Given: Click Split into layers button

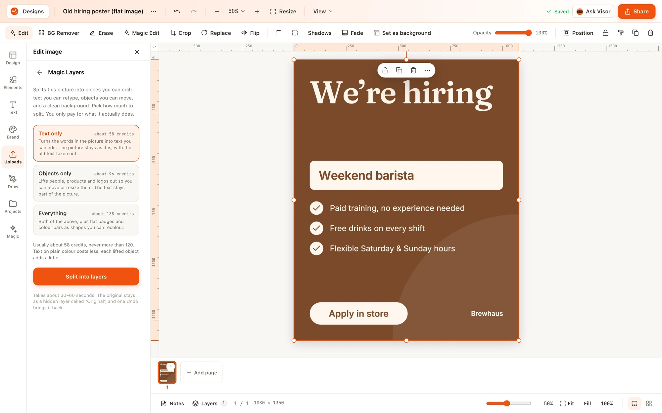Looking at the screenshot, I should pyautogui.click(x=86, y=277).
